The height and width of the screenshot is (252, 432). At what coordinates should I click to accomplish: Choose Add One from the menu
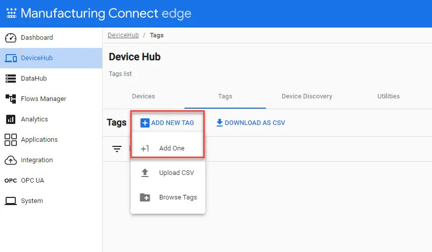click(x=168, y=148)
